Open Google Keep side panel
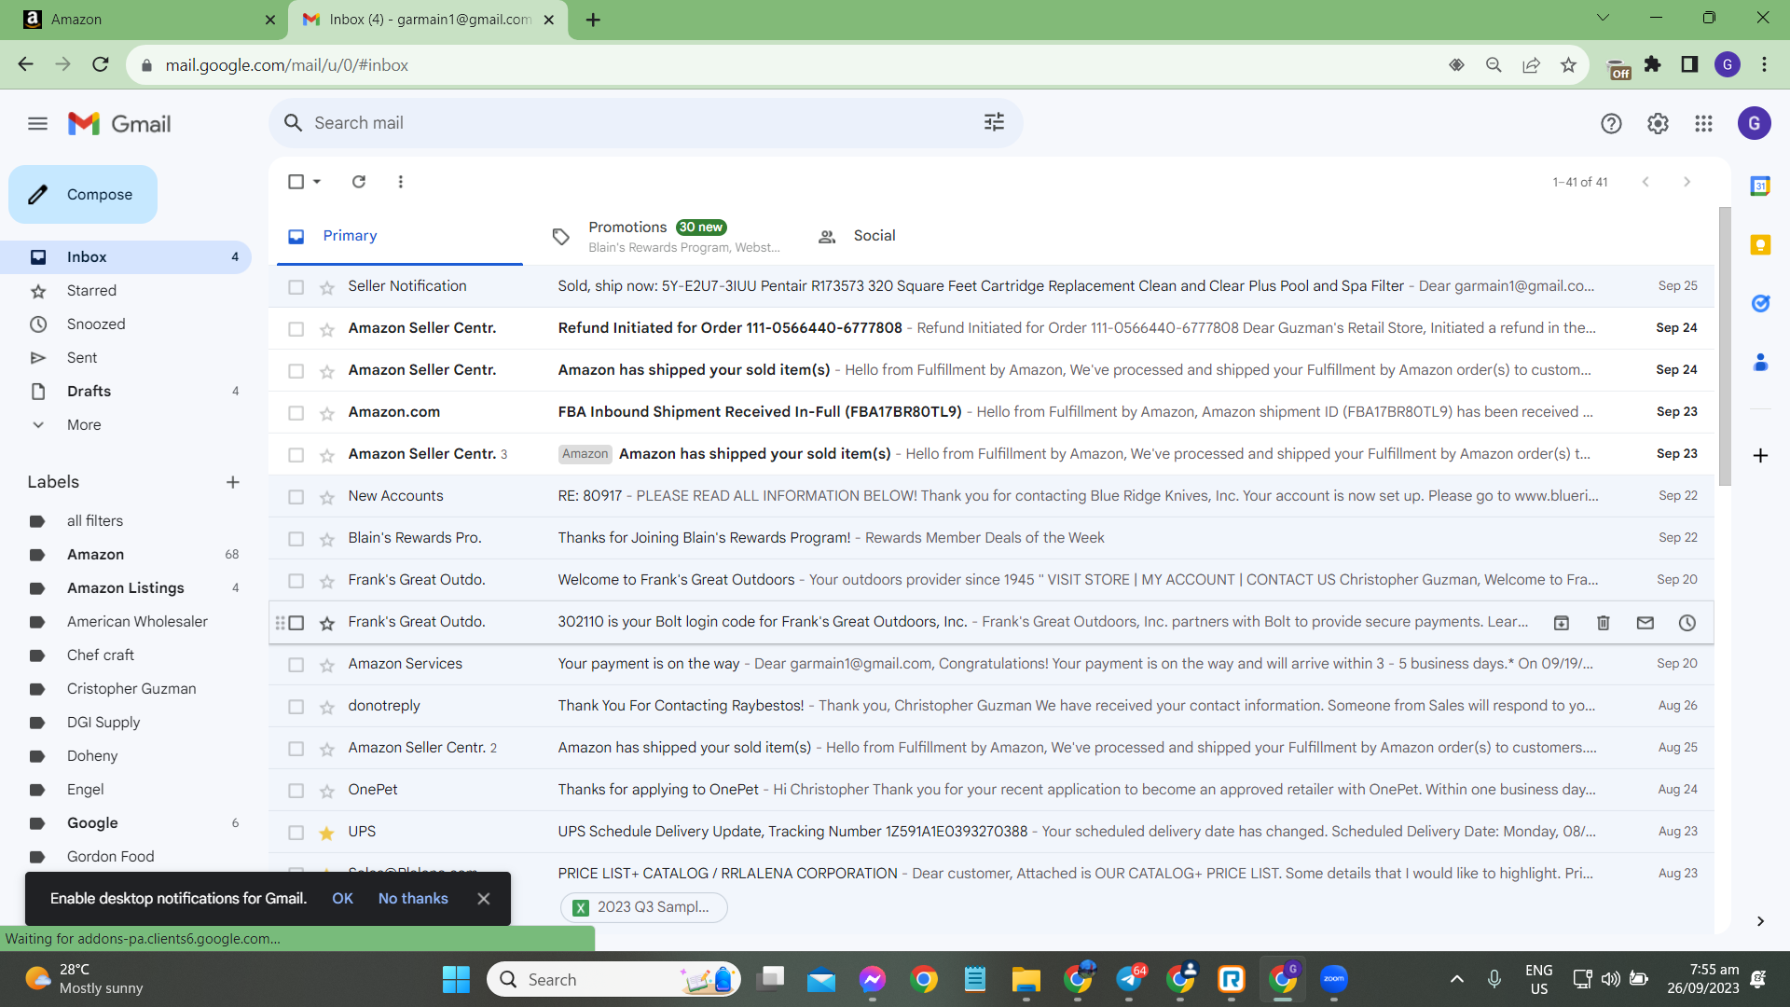Viewport: 1790px width, 1007px height. [x=1760, y=245]
